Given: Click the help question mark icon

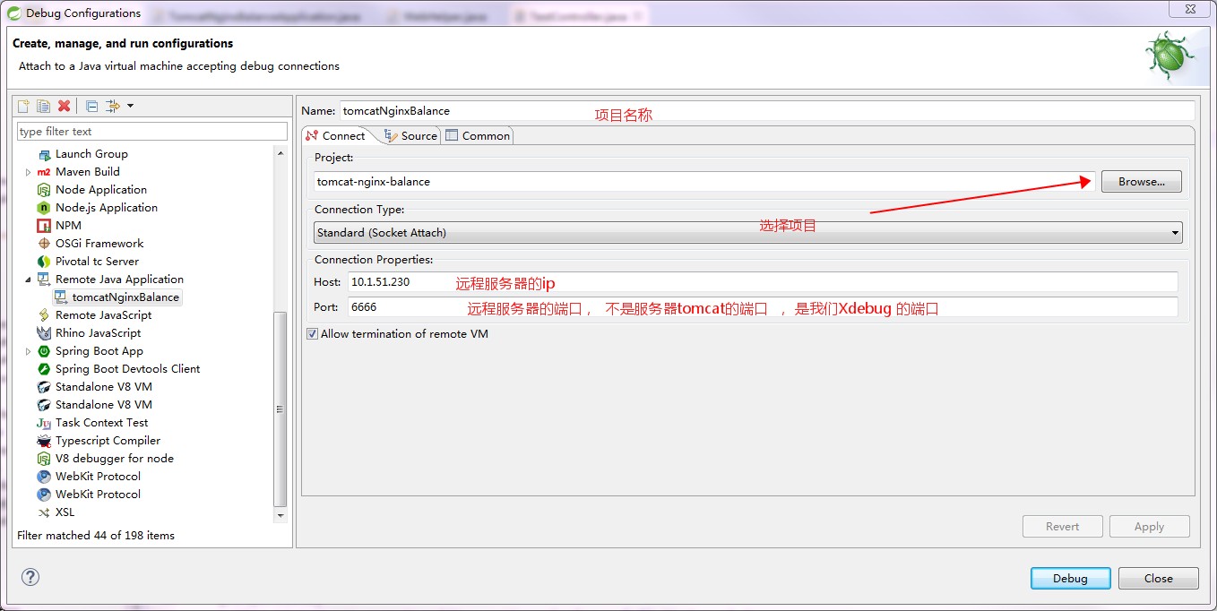Looking at the screenshot, I should click(x=30, y=578).
